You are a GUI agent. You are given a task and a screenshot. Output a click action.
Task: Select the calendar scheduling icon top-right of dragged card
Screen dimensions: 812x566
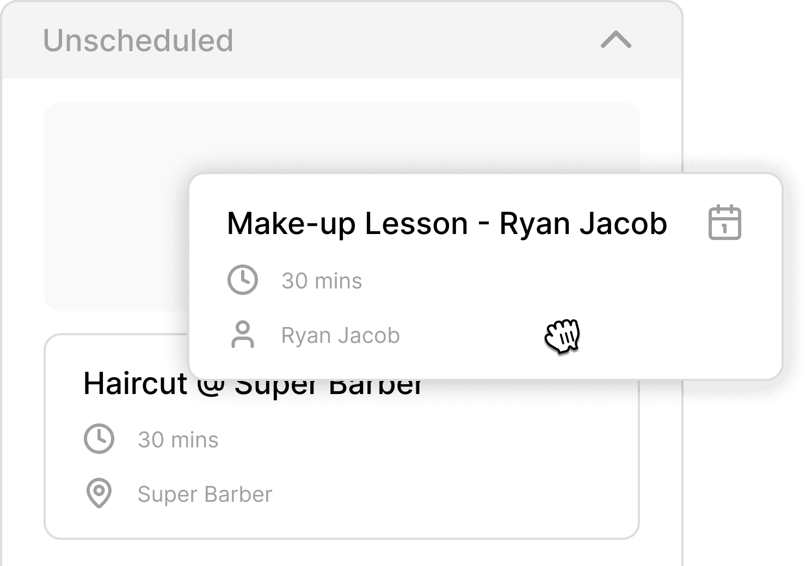coord(725,223)
